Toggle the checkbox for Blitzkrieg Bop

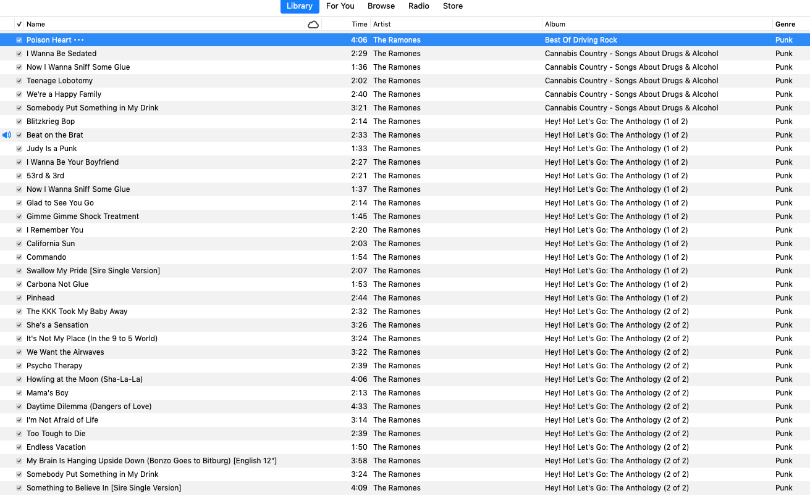[x=19, y=122]
